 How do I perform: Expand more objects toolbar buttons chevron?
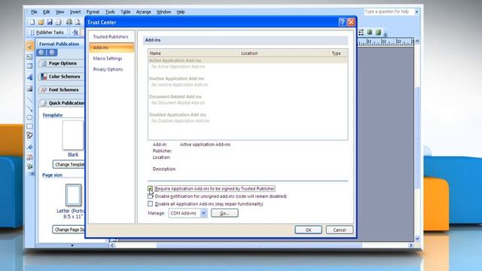coord(32,174)
